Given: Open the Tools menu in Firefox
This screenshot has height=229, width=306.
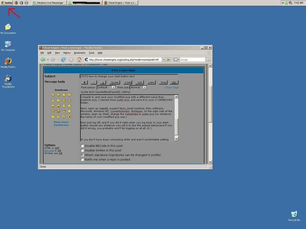Looking at the screenshot, I should point(91,53).
